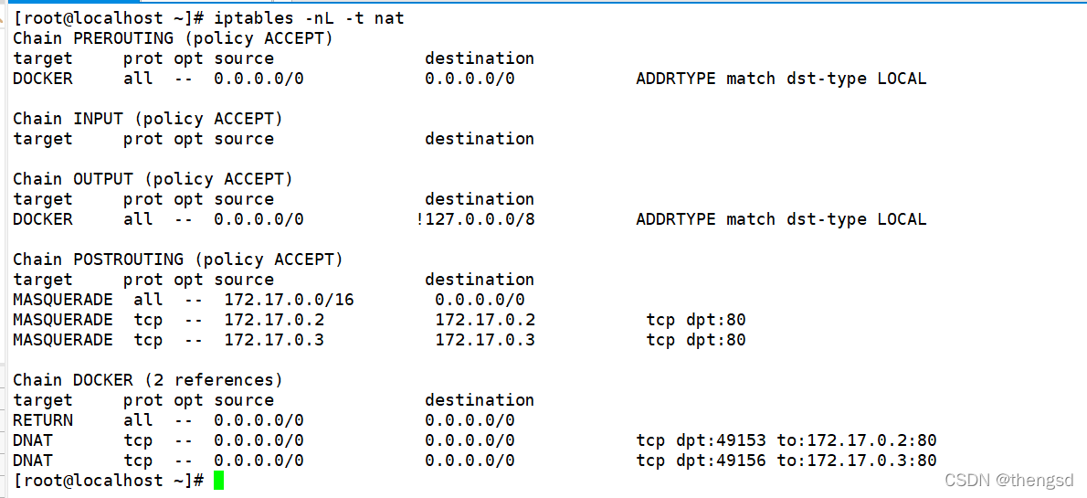Click destination 172.17.0.2 in POSTROUTING
1087x498 pixels.
pos(485,320)
